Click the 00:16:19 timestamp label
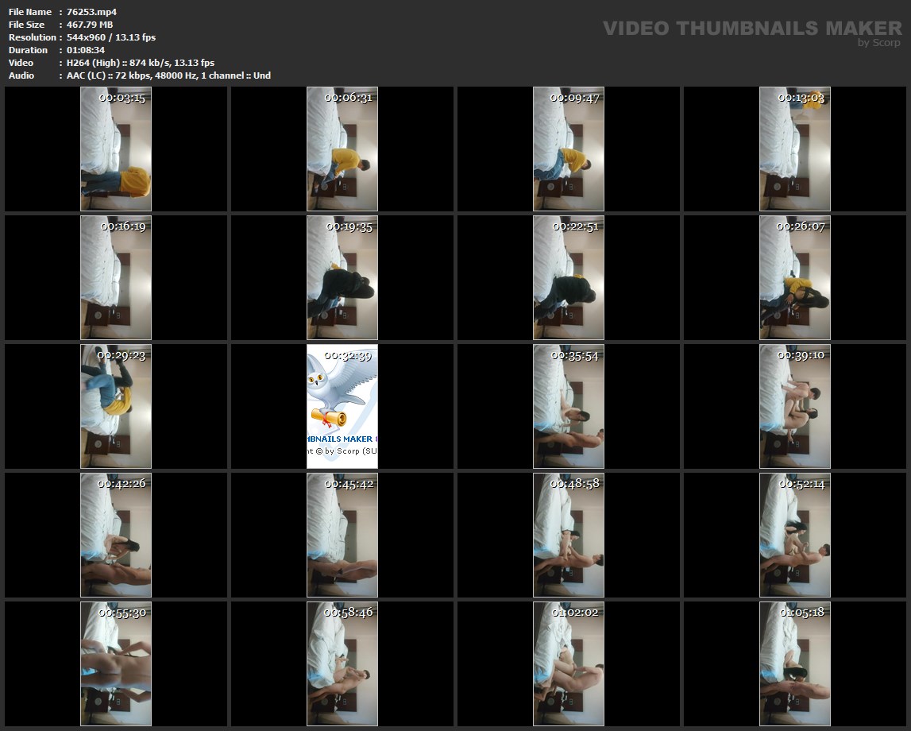This screenshot has height=731, width=911. click(122, 226)
